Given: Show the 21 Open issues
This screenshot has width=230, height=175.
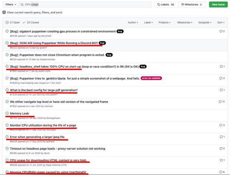Looking at the screenshot, I should [x=13, y=22].
